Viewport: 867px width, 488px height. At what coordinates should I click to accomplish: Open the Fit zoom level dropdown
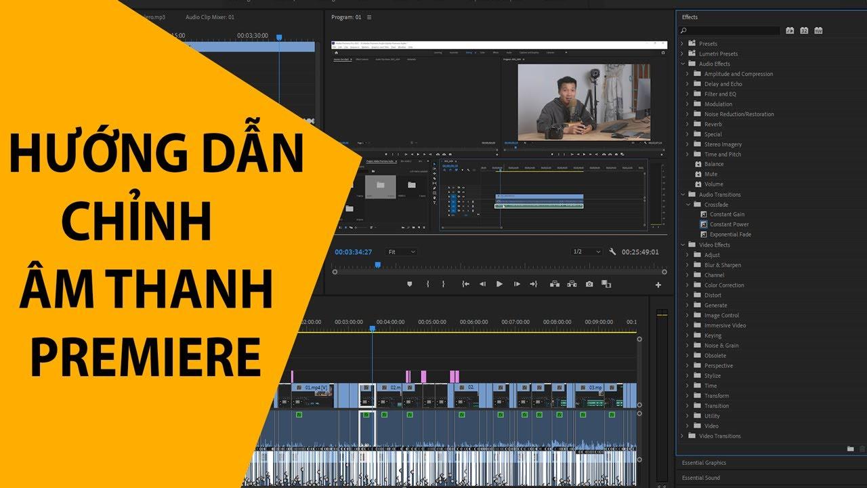(x=401, y=251)
